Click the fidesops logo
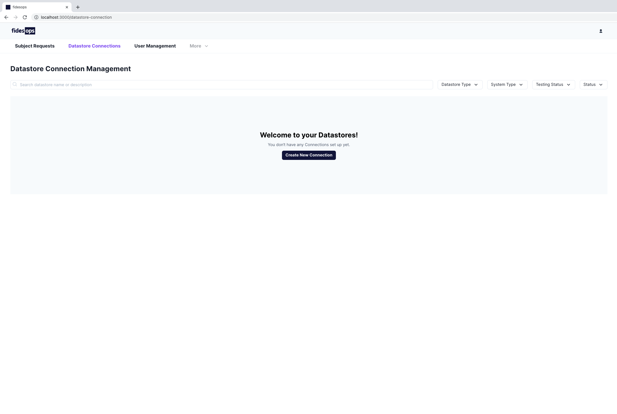 23,31
